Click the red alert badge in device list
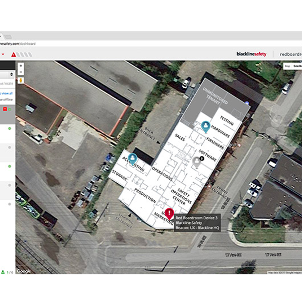The height and width of the screenshot is (302, 302). pyautogui.click(x=5, y=109)
